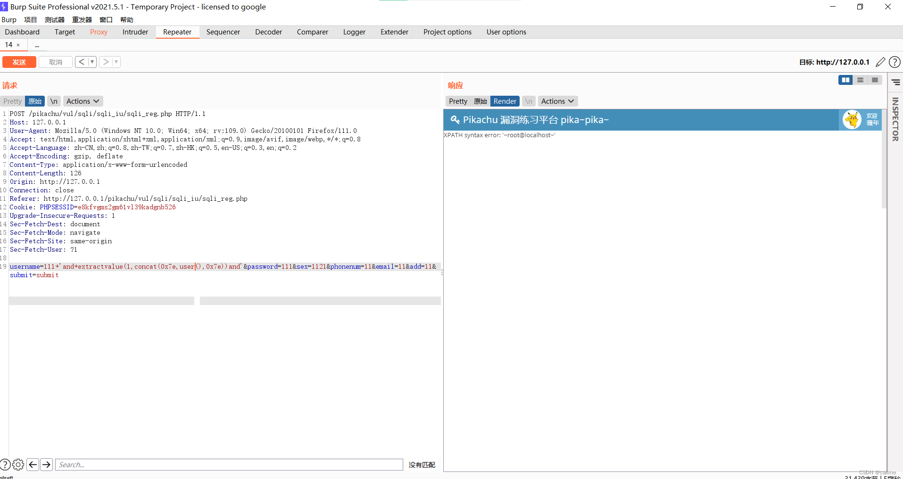Open the Project options tab

(447, 32)
